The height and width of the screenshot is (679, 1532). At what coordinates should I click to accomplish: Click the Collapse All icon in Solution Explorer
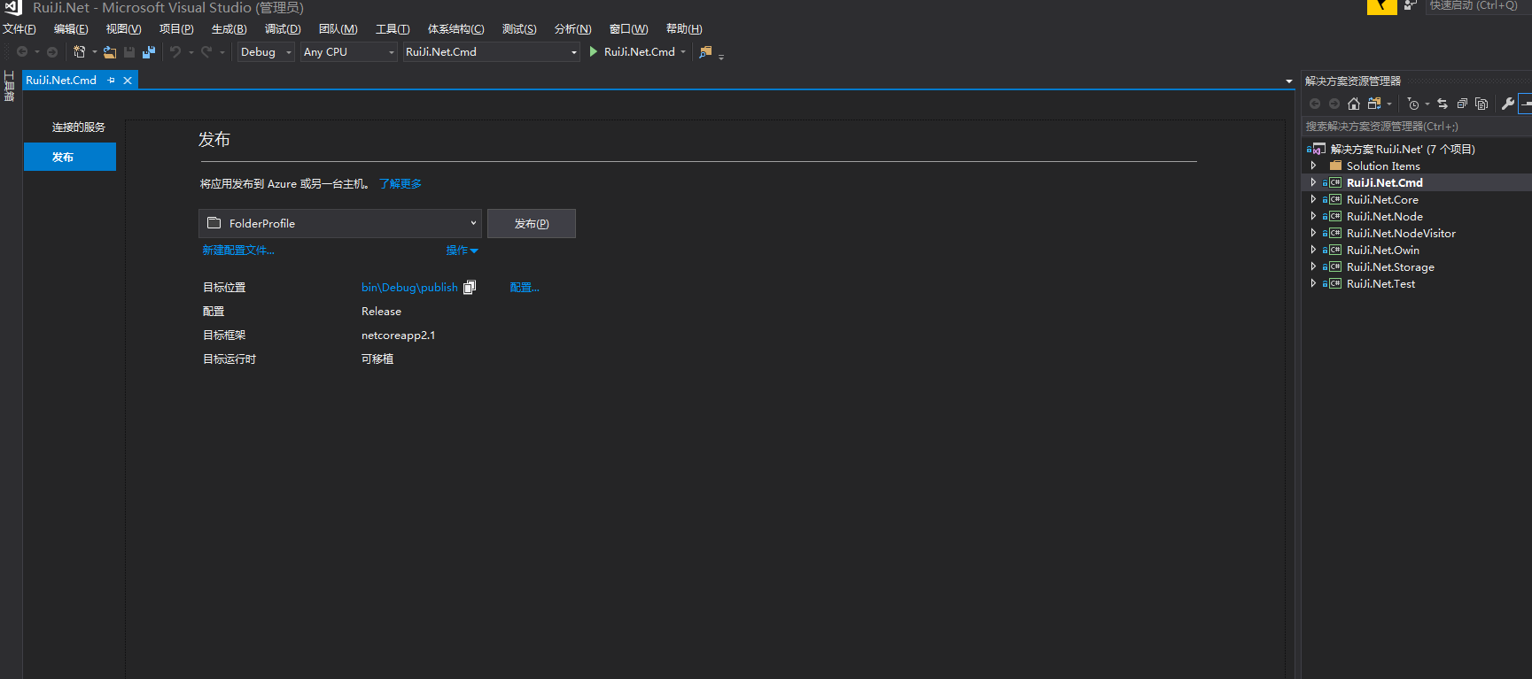point(1462,104)
